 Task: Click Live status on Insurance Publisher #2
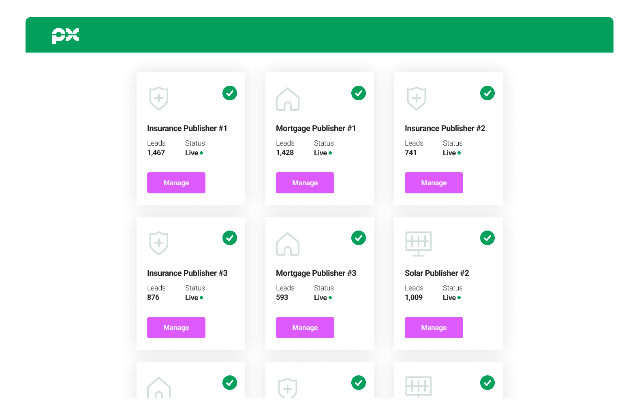[452, 153]
